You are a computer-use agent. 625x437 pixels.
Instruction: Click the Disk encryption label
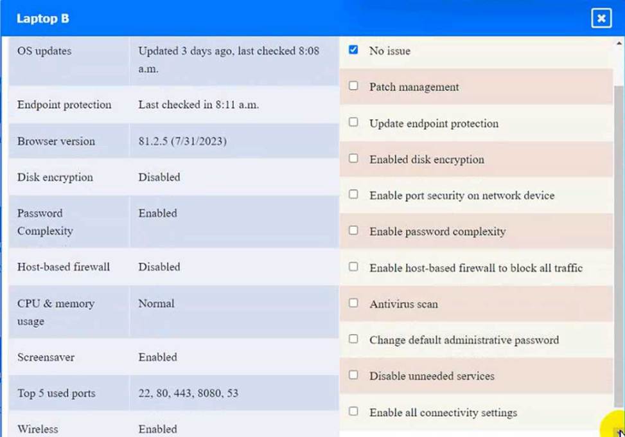point(55,177)
